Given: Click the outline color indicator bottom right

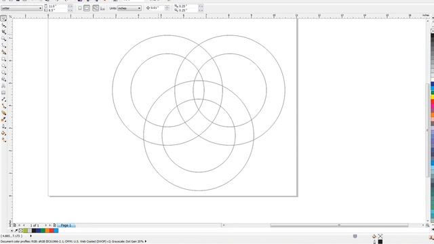Looking at the screenshot, I should click(380, 241).
